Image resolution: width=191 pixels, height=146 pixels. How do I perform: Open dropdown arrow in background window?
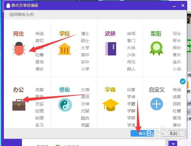(x=173, y=144)
